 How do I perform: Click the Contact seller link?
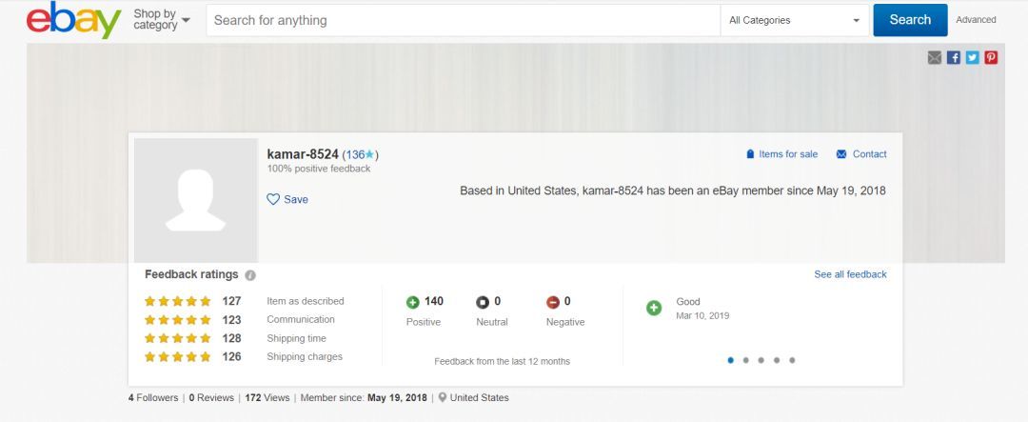pos(861,154)
